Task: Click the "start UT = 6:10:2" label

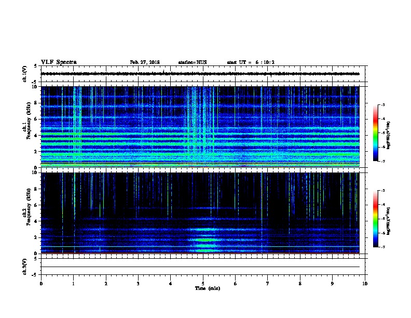Action: coord(251,62)
